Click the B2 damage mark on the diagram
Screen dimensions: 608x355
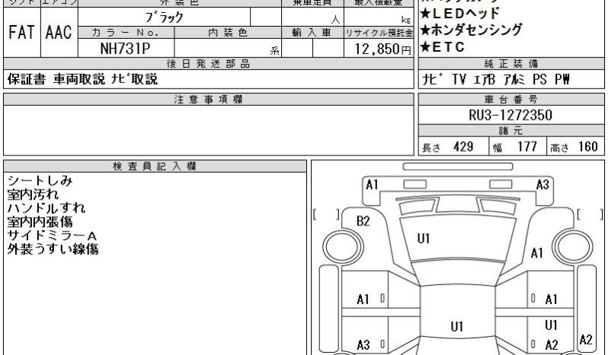click(x=363, y=222)
